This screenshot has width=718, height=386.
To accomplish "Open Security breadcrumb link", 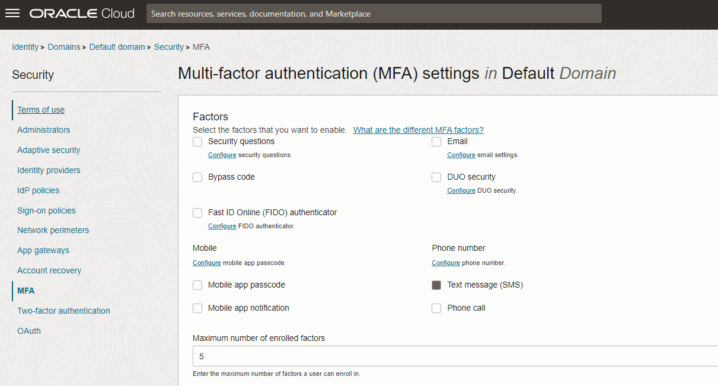I will coord(169,47).
